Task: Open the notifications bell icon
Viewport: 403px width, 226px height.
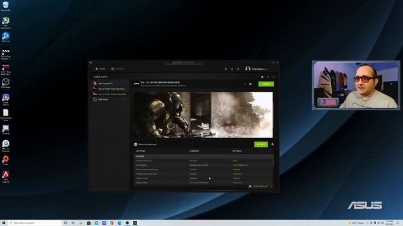Action: click(226, 68)
